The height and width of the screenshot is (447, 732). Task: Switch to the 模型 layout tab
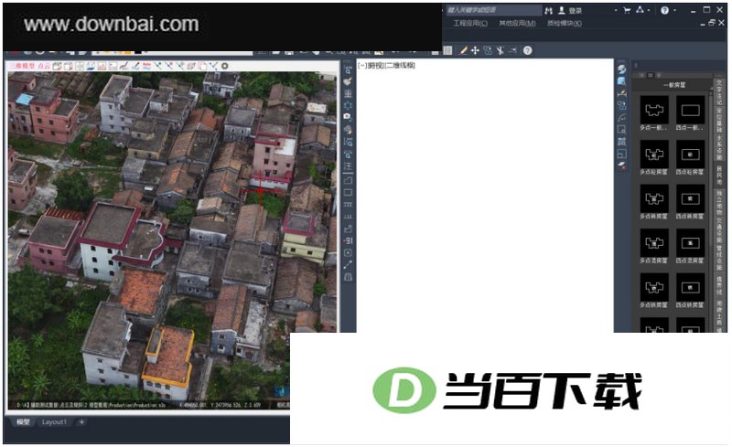(23, 421)
